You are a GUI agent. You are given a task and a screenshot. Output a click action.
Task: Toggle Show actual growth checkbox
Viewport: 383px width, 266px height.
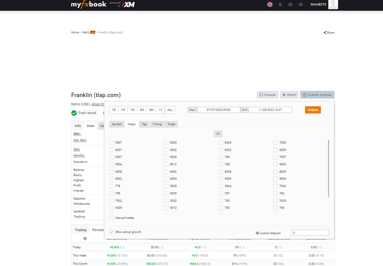pos(111,232)
